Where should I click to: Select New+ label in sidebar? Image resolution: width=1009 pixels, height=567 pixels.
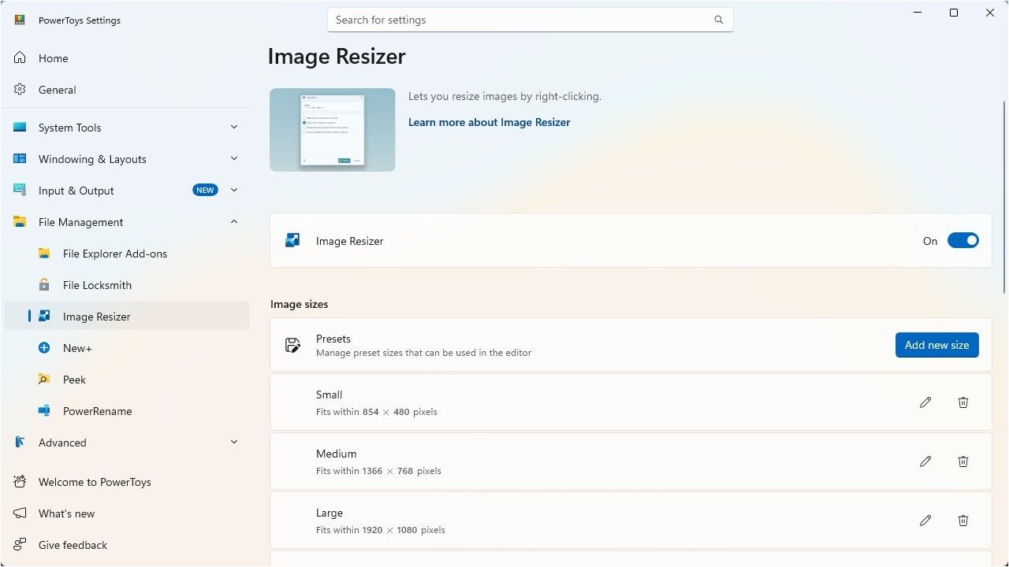point(77,348)
